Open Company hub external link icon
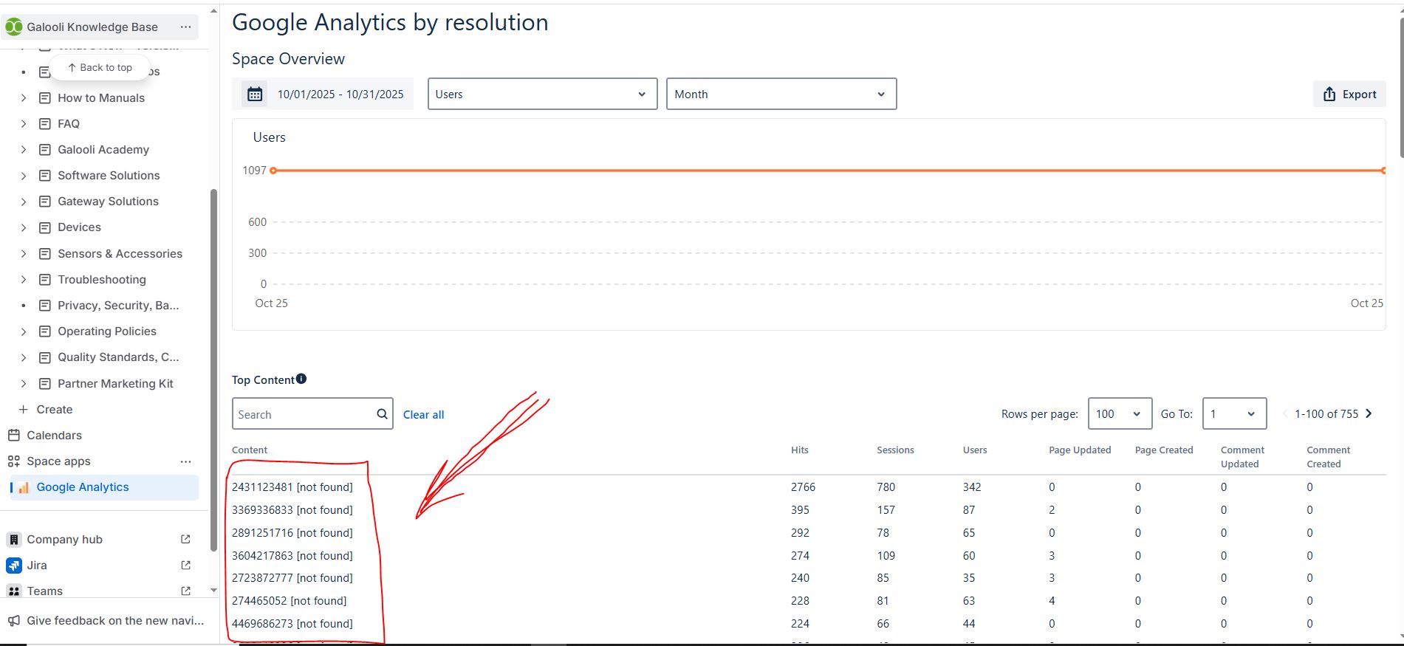 185,540
